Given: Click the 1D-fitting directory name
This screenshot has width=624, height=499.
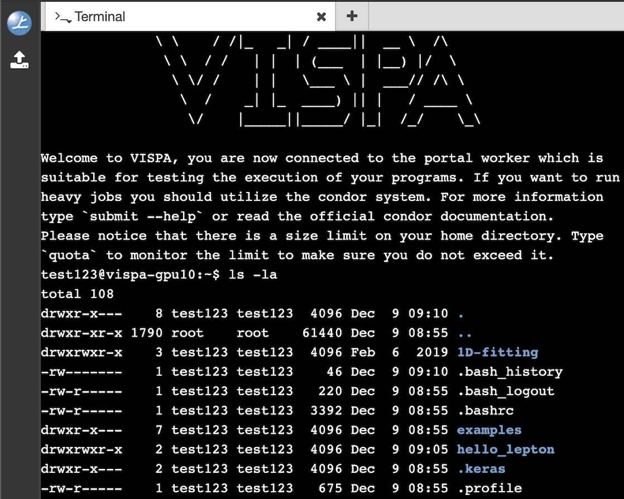Looking at the screenshot, I should tap(497, 352).
